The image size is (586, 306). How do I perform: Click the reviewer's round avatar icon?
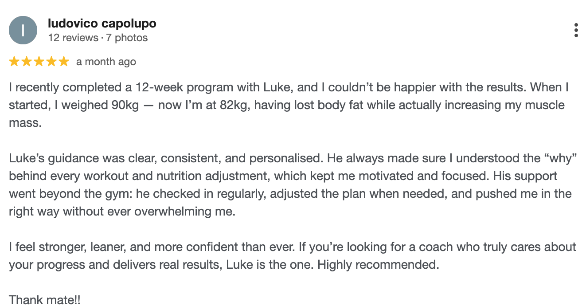point(23,30)
